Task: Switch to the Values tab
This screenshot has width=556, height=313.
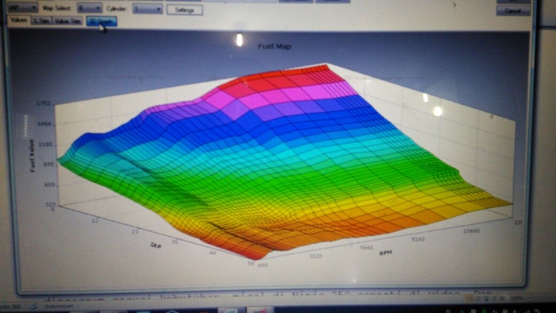Action: pos(19,20)
